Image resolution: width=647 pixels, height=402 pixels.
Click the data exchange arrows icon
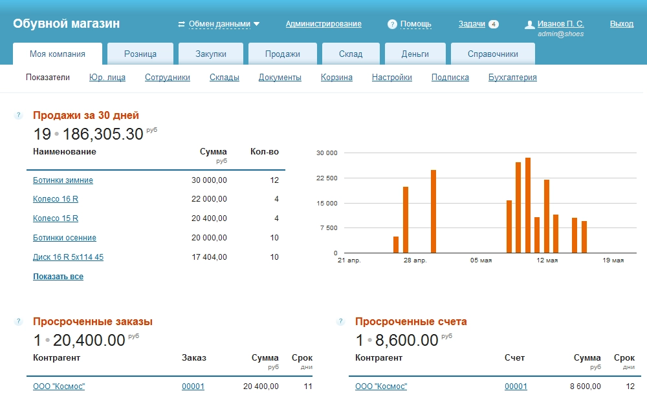pos(182,25)
